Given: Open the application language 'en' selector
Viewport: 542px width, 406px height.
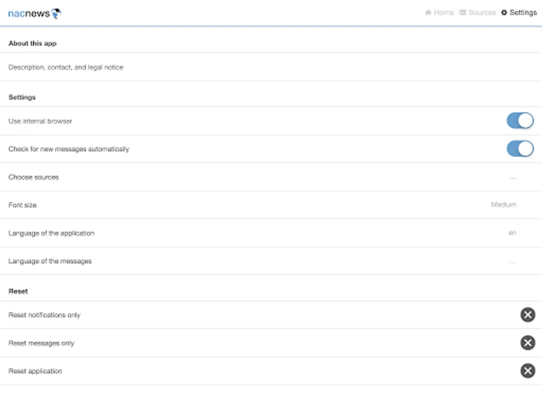Looking at the screenshot, I should pyautogui.click(x=512, y=233).
